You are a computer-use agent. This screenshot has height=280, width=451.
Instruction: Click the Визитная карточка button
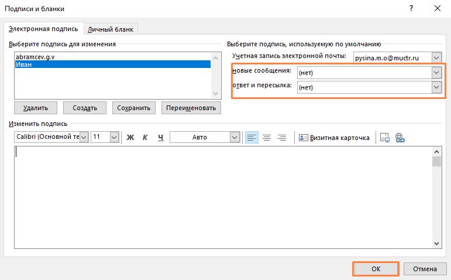[334, 137]
